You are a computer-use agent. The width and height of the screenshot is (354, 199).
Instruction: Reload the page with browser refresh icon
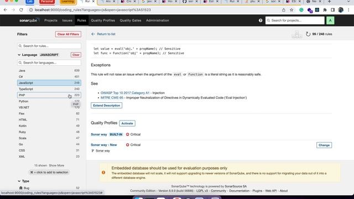21,10
